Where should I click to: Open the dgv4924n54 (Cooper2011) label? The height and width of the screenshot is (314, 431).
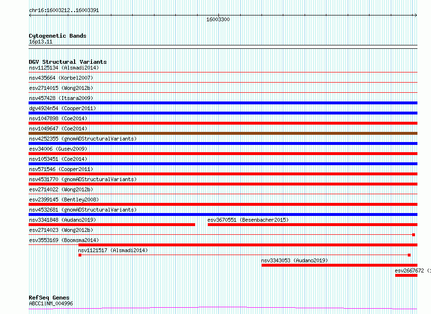click(62, 108)
